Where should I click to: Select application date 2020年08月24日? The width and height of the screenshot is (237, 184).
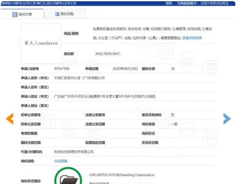click(x=125, y=69)
